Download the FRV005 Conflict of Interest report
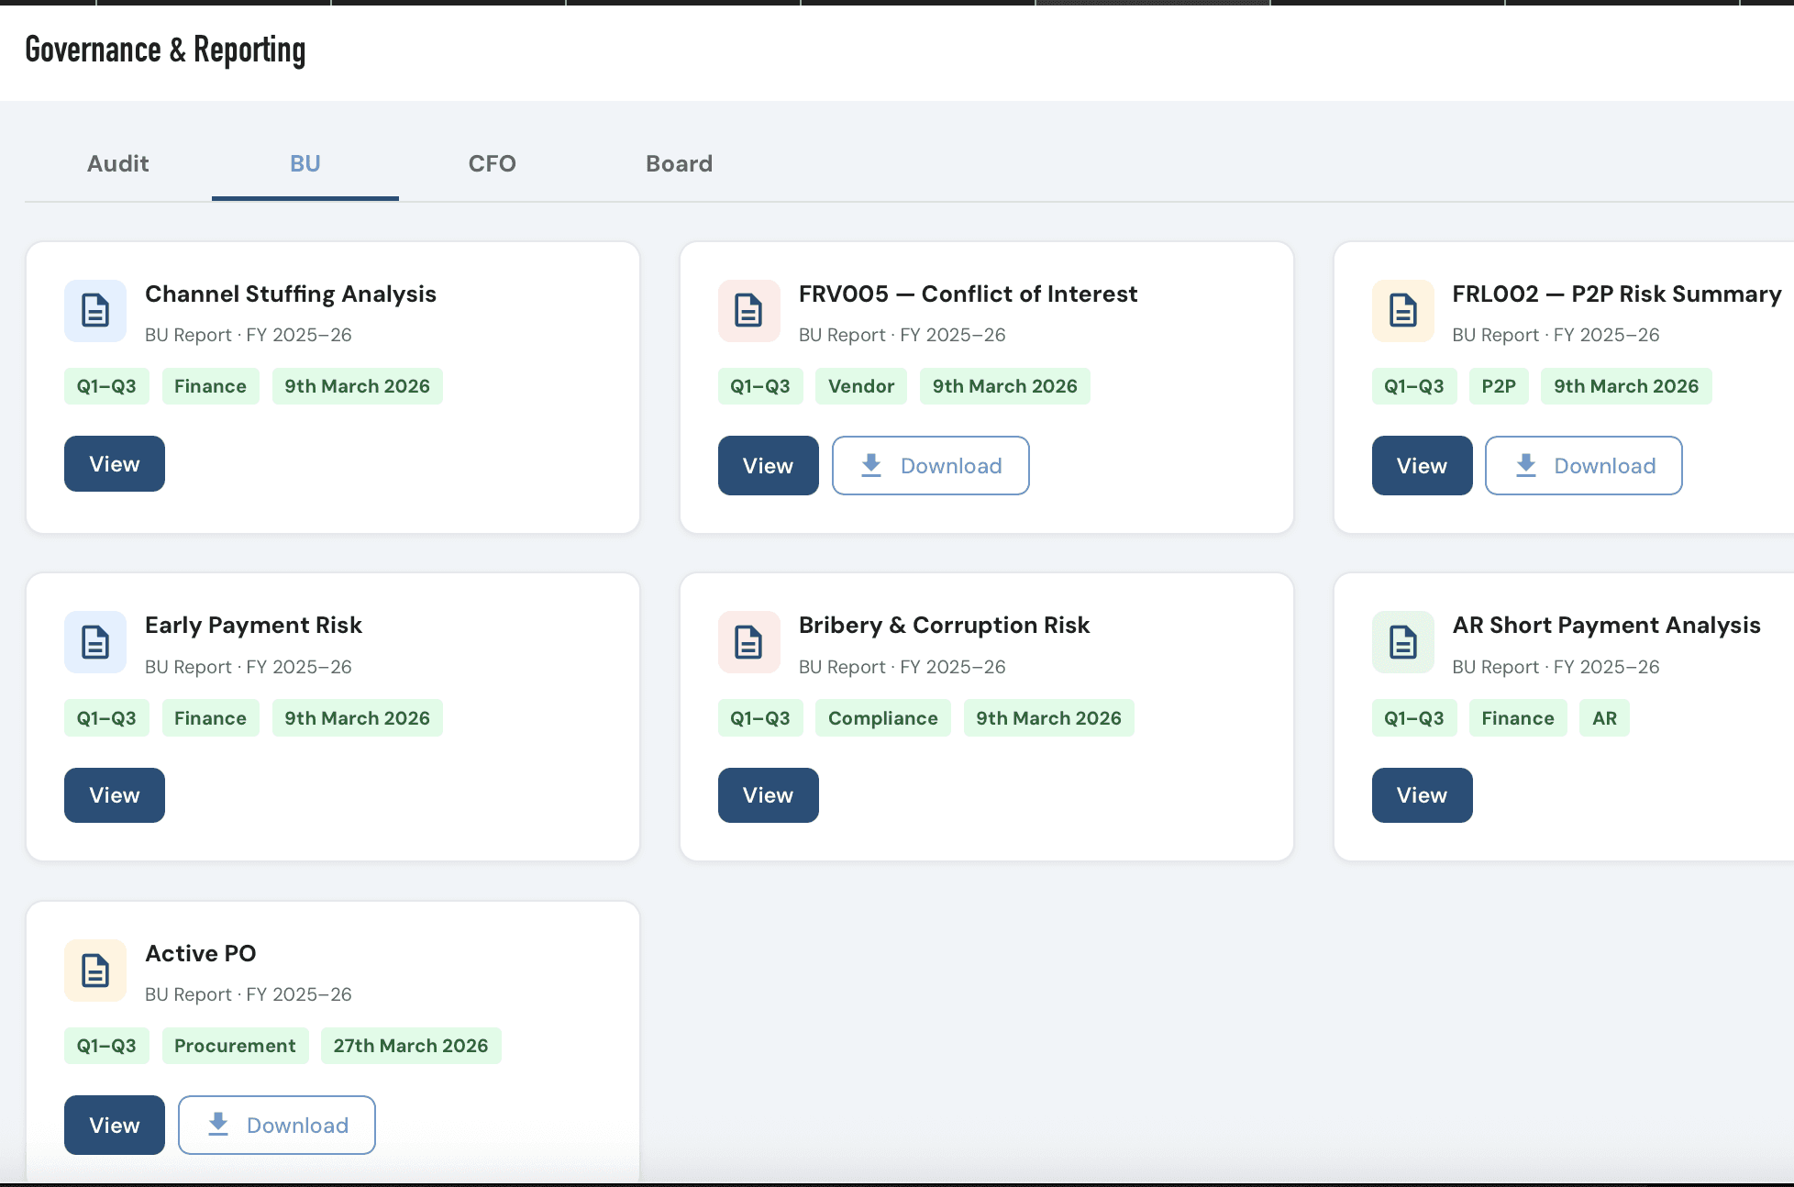This screenshot has height=1187, width=1794. point(930,466)
